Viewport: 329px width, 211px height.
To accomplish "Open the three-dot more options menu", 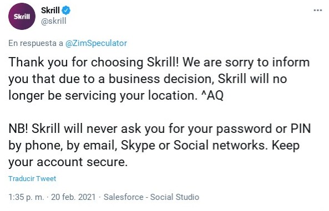I will click(x=318, y=10).
